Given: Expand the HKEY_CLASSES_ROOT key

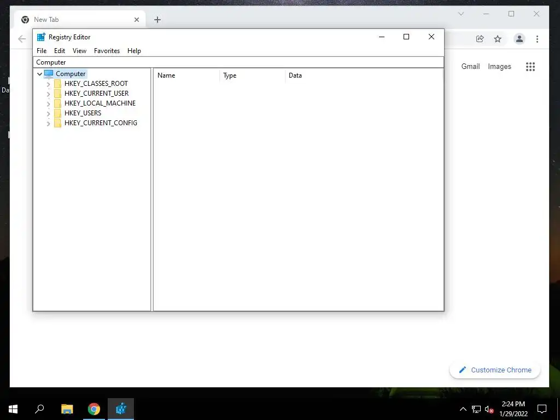Looking at the screenshot, I should 48,84.
